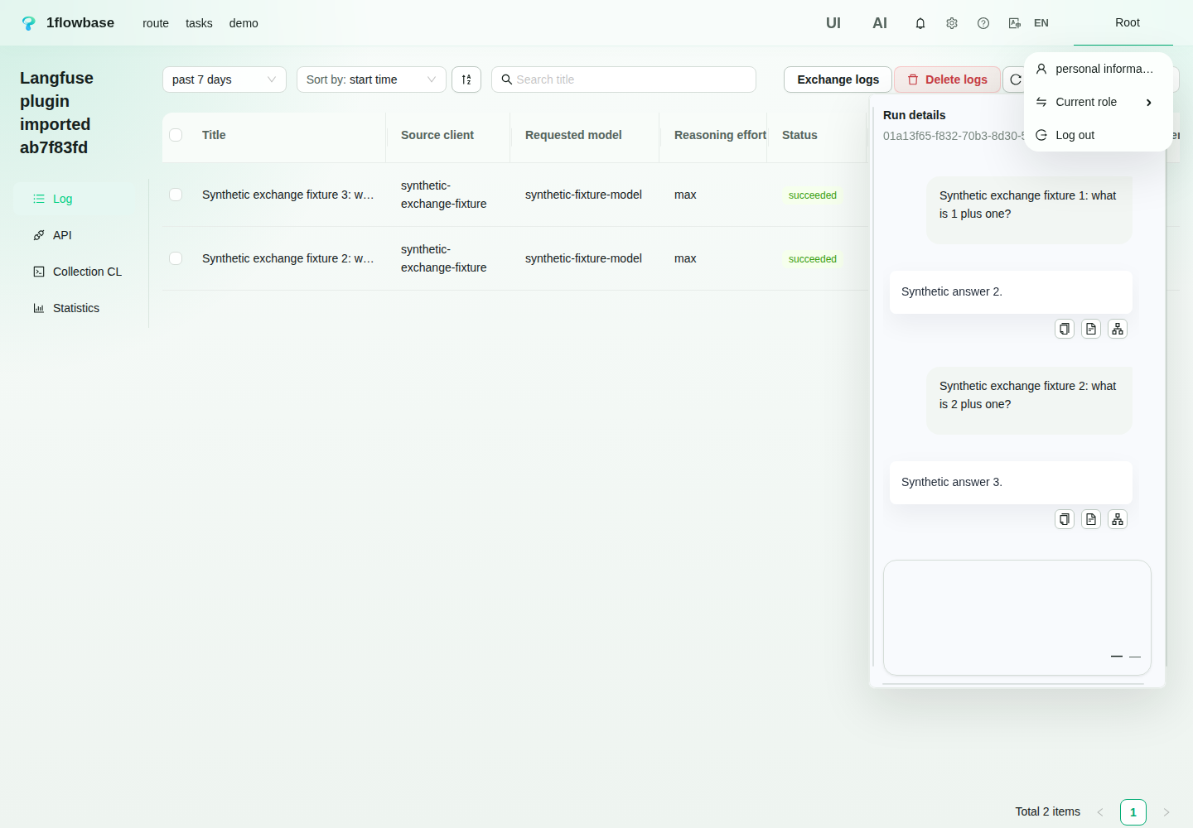Copy Synthetic answer 3 via copy icon
Image resolution: width=1193 pixels, height=828 pixels.
coord(1065,519)
